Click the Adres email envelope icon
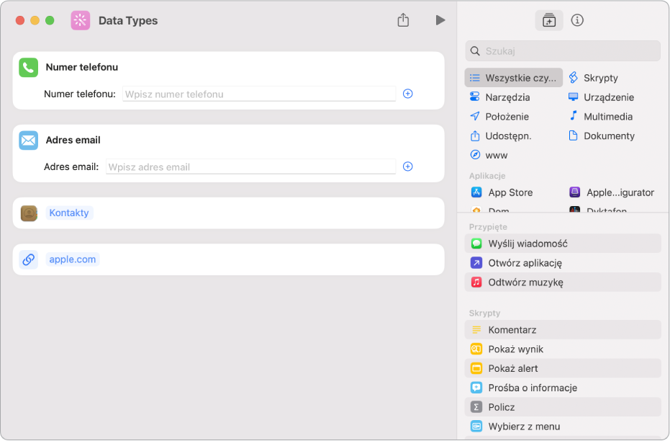Viewport: 670px width, 441px height. 29,140
